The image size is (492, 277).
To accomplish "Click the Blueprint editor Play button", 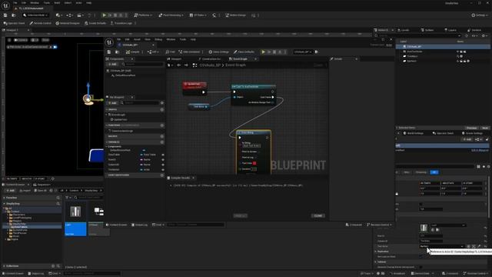I will pos(263,52).
